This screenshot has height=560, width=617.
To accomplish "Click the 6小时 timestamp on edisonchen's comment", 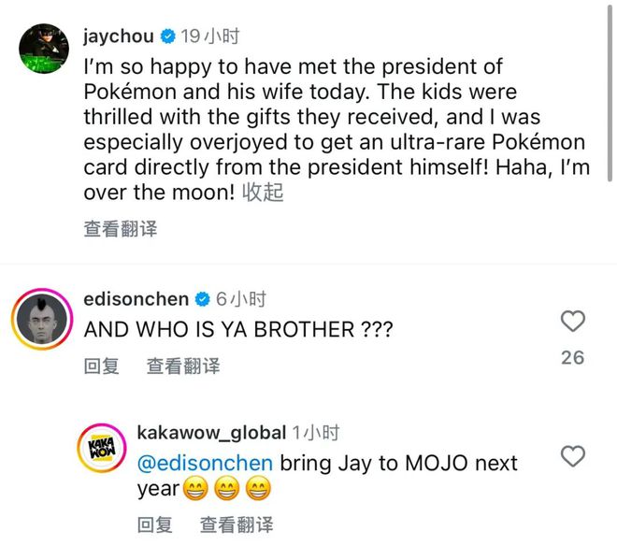I will (241, 299).
